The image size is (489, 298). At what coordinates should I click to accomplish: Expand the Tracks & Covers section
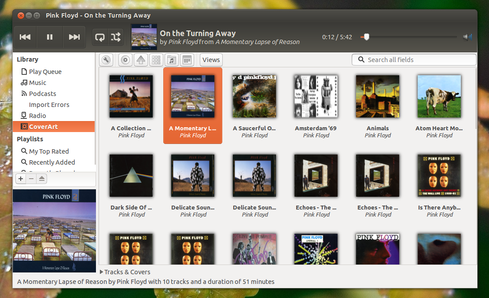point(125,272)
